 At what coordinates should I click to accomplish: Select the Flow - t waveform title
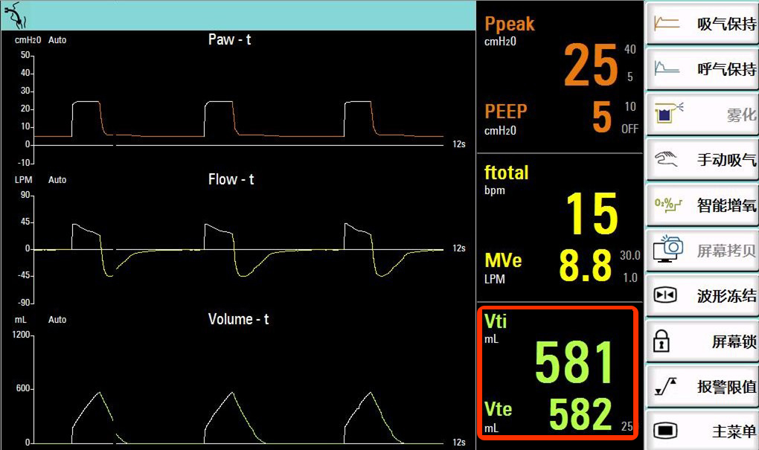(x=231, y=180)
